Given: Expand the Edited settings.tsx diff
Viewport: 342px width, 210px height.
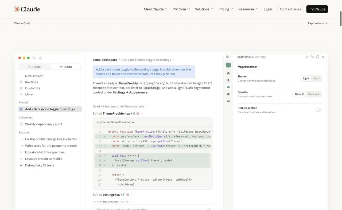Looking at the screenshot, I should tap(112, 195).
